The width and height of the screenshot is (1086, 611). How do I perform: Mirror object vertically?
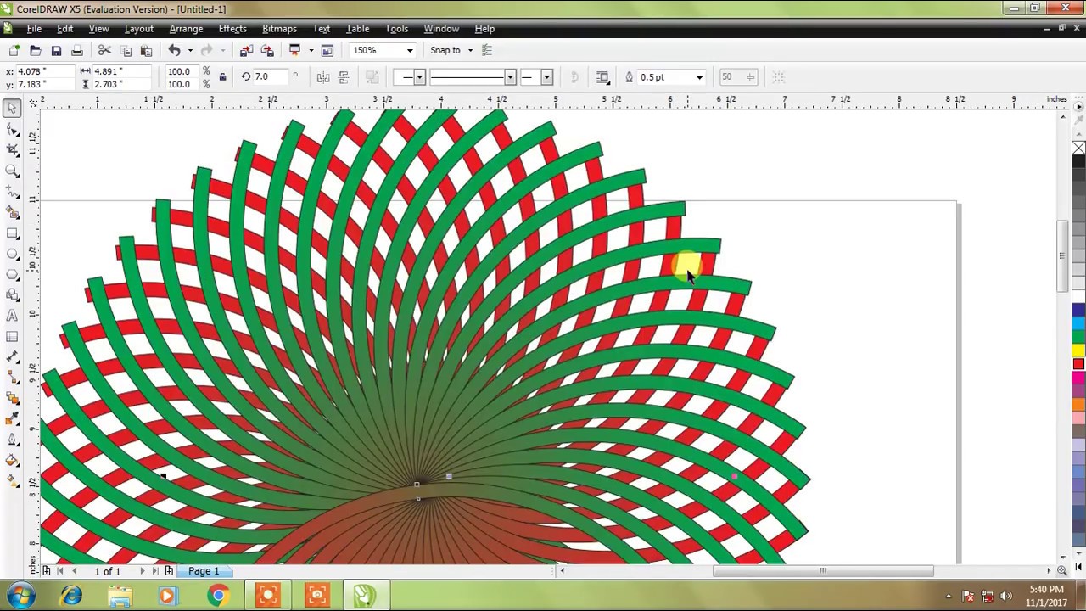344,77
